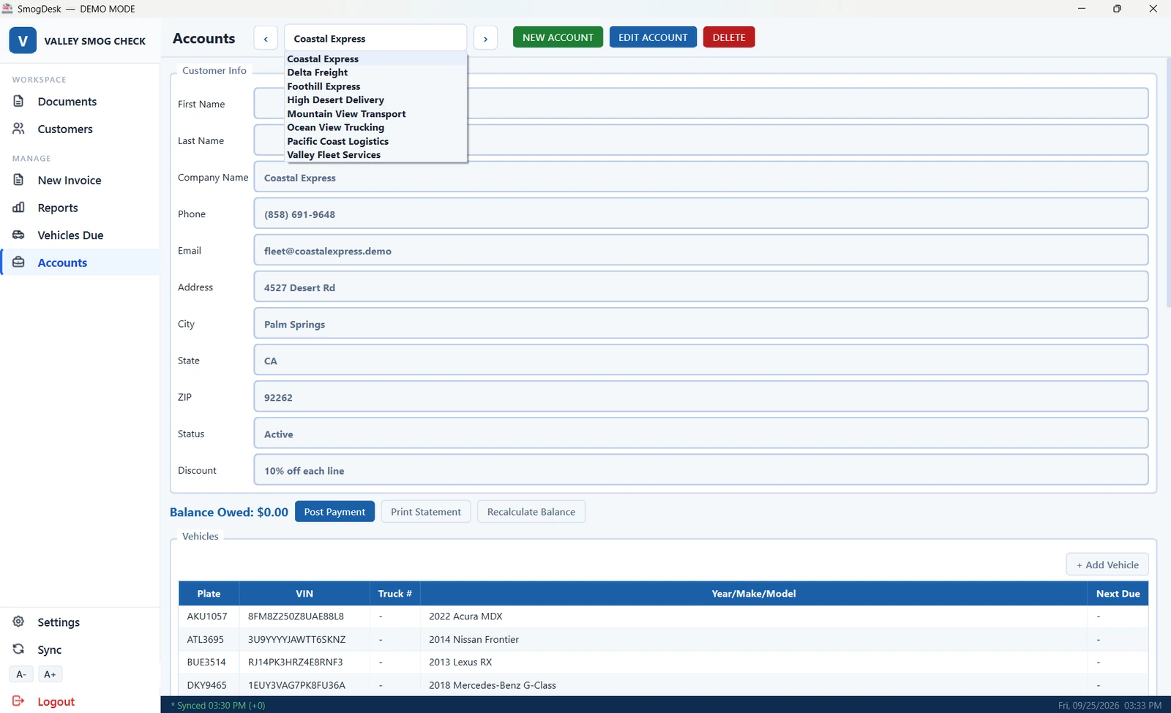Click the + Add Vehicle button
Image resolution: width=1171 pixels, height=713 pixels.
1107,565
